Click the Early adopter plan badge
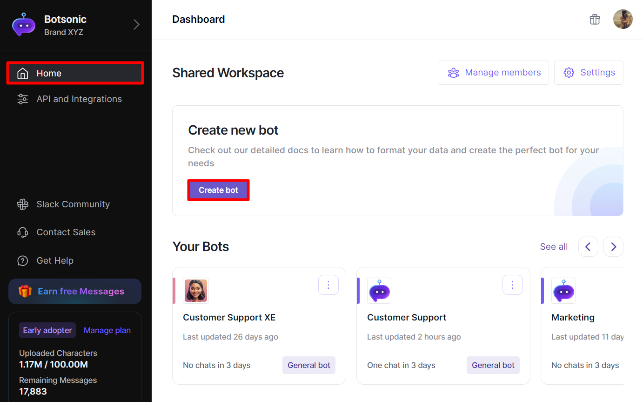This screenshot has height=402, width=643. point(47,330)
